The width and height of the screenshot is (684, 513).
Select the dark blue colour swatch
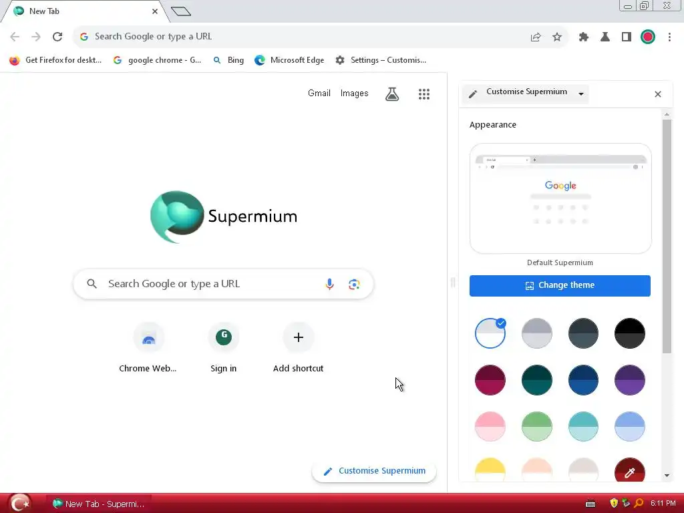pyautogui.click(x=583, y=380)
